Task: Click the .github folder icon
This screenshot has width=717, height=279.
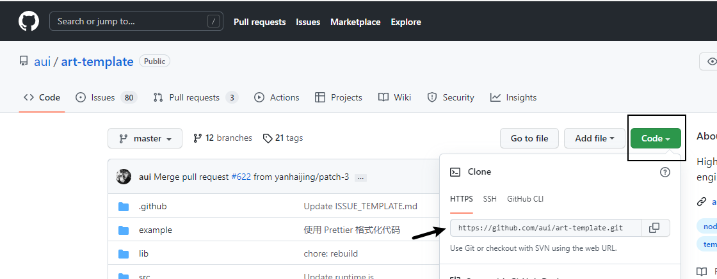Action: 124,207
